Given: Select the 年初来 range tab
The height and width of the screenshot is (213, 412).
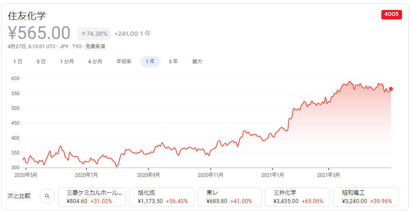Looking at the screenshot, I should [124, 62].
